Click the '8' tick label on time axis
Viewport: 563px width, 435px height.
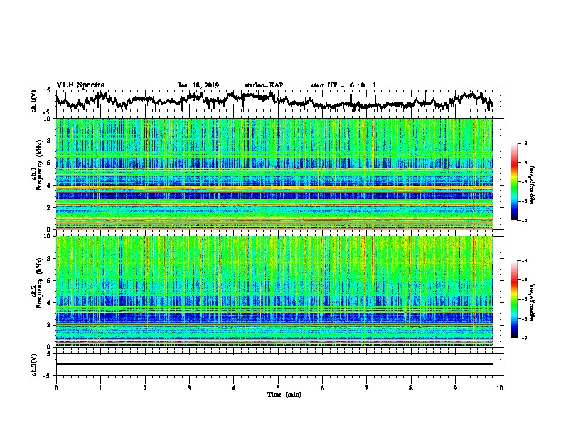pyautogui.click(x=411, y=388)
